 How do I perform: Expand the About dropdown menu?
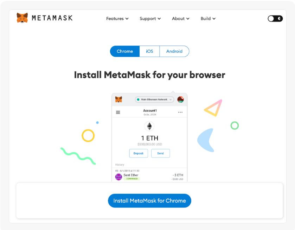pyautogui.click(x=181, y=19)
